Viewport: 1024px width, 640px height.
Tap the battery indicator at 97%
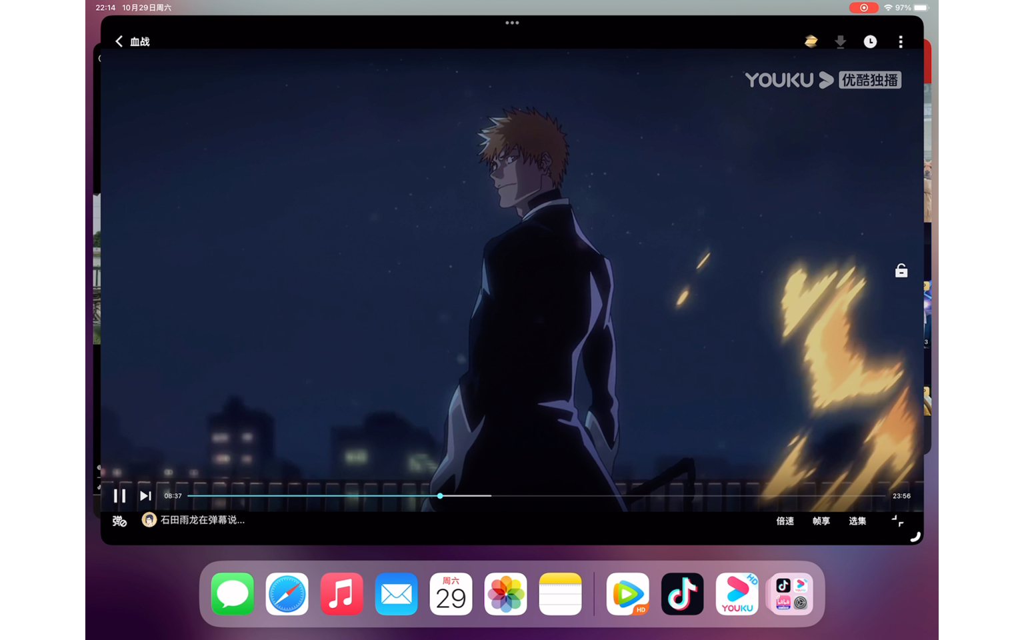[x=921, y=7]
